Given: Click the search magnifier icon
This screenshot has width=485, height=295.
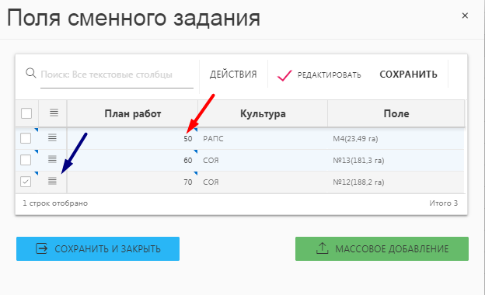Looking at the screenshot, I should click(30, 74).
